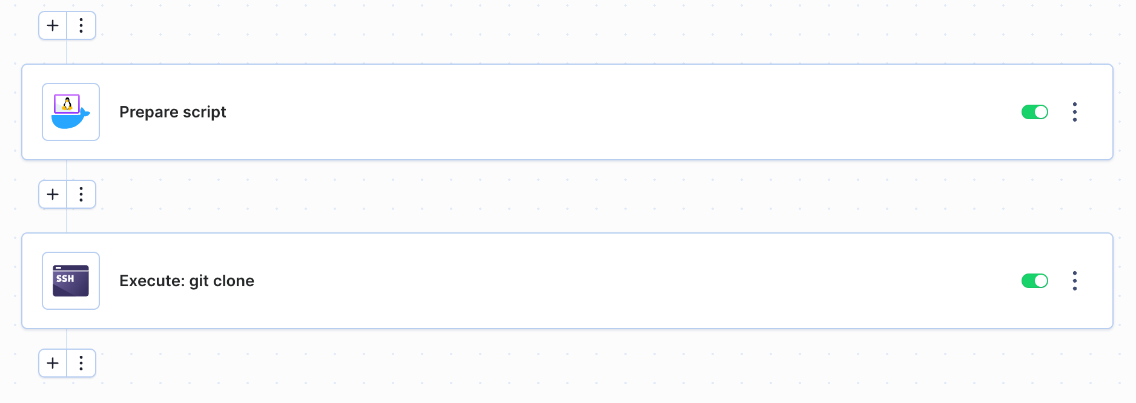Open the three-dot menu beside the top plus button
The height and width of the screenshot is (403, 1136).
81,25
